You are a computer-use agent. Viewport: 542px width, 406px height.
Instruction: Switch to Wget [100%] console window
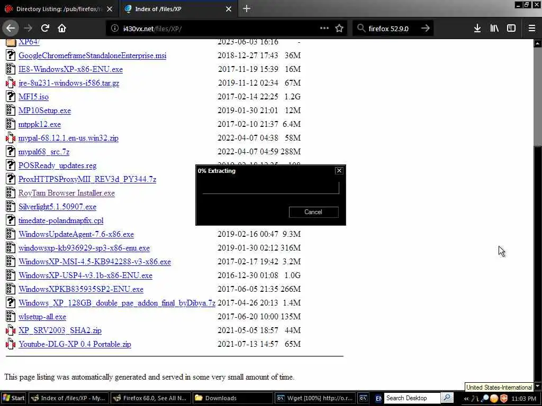tap(315, 398)
